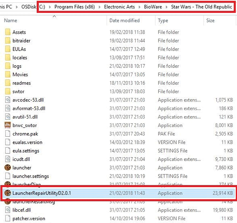
Task: Select the launcher application name
Action: tap(22, 168)
